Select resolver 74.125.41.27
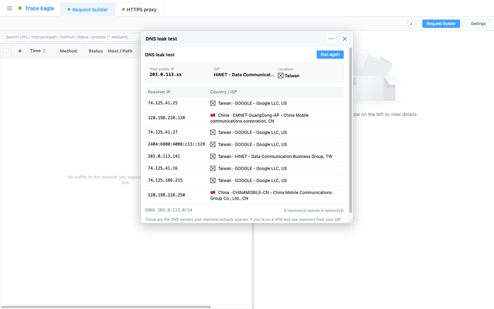Screen dimensions: 494x309 [163, 132]
